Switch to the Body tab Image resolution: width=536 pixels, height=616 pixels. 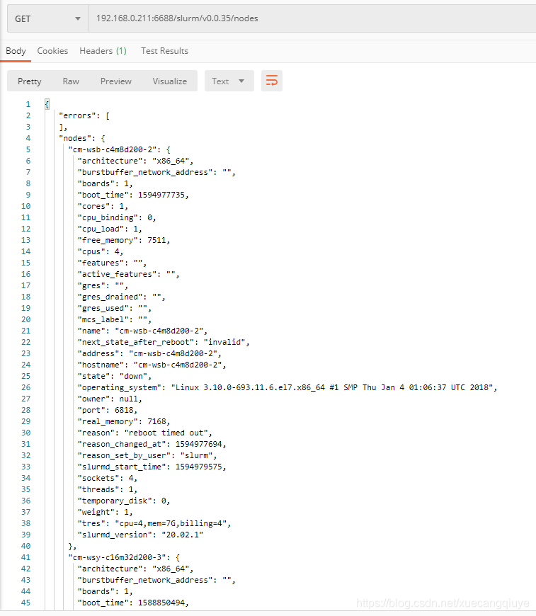click(16, 51)
